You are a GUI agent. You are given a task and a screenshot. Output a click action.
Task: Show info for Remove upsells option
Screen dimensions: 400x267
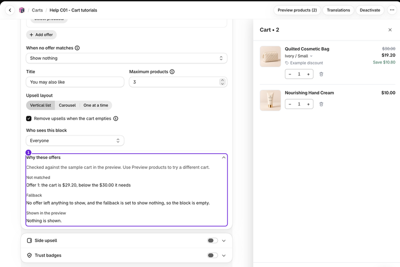point(116,118)
